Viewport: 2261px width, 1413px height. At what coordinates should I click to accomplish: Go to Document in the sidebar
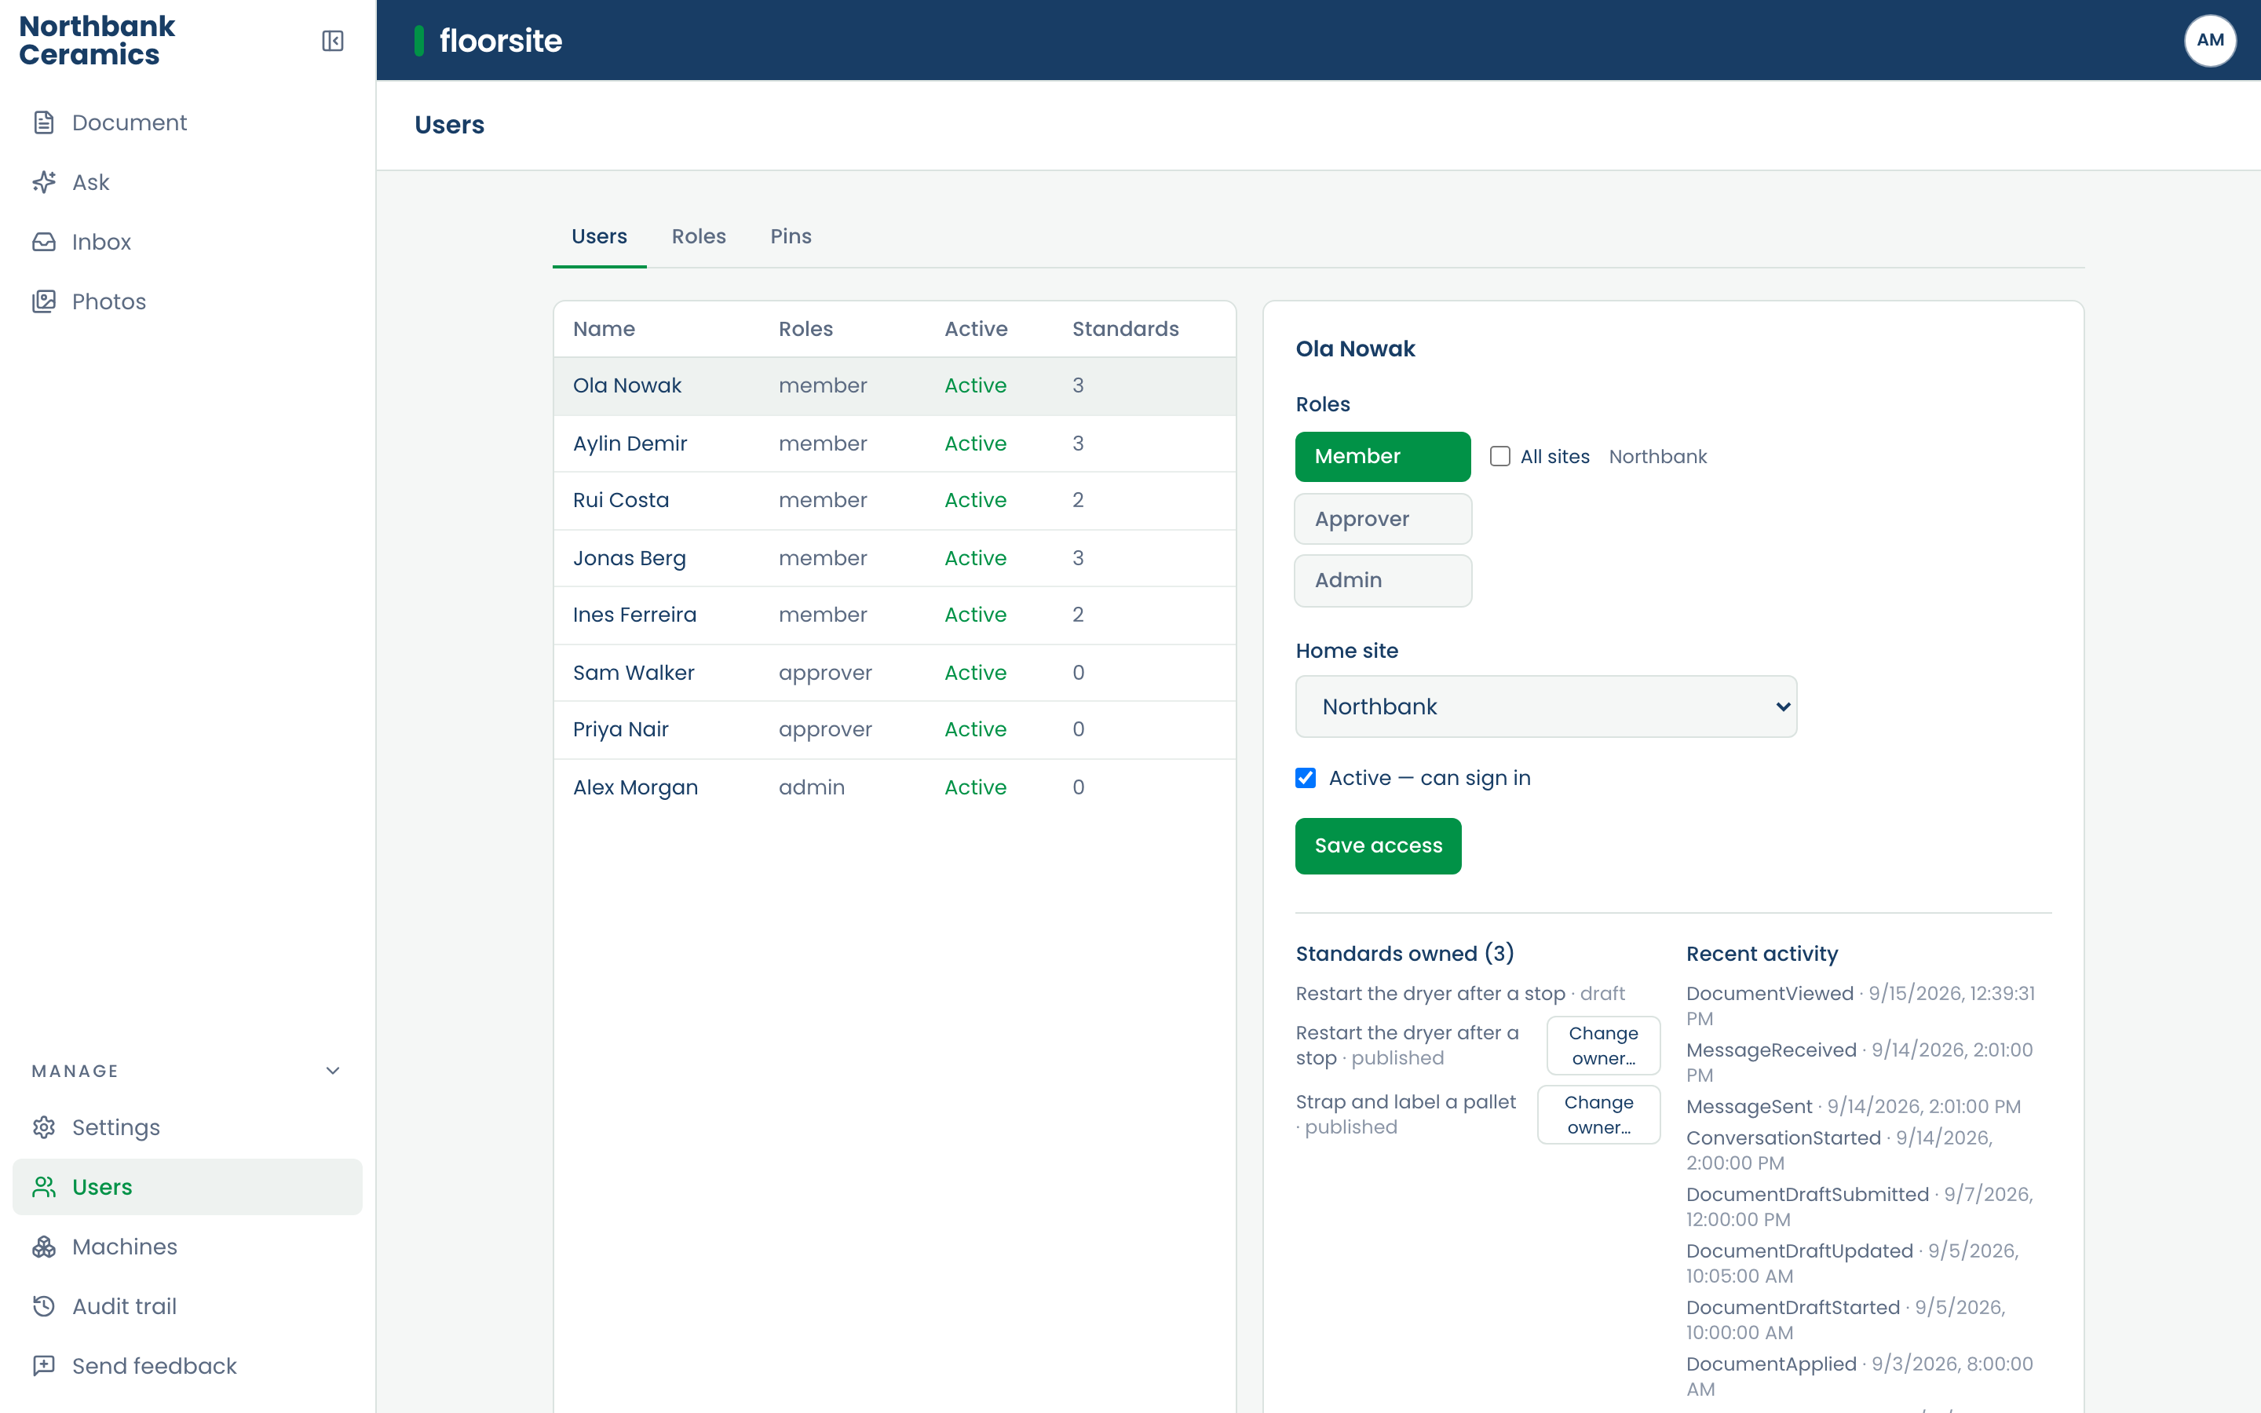187,122
